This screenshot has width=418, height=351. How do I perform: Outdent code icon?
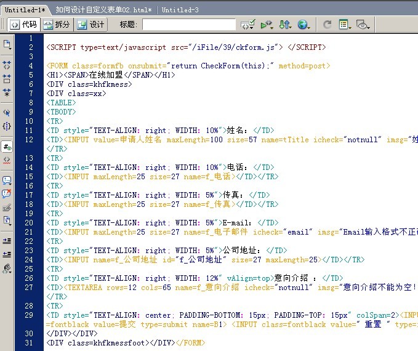7,254
